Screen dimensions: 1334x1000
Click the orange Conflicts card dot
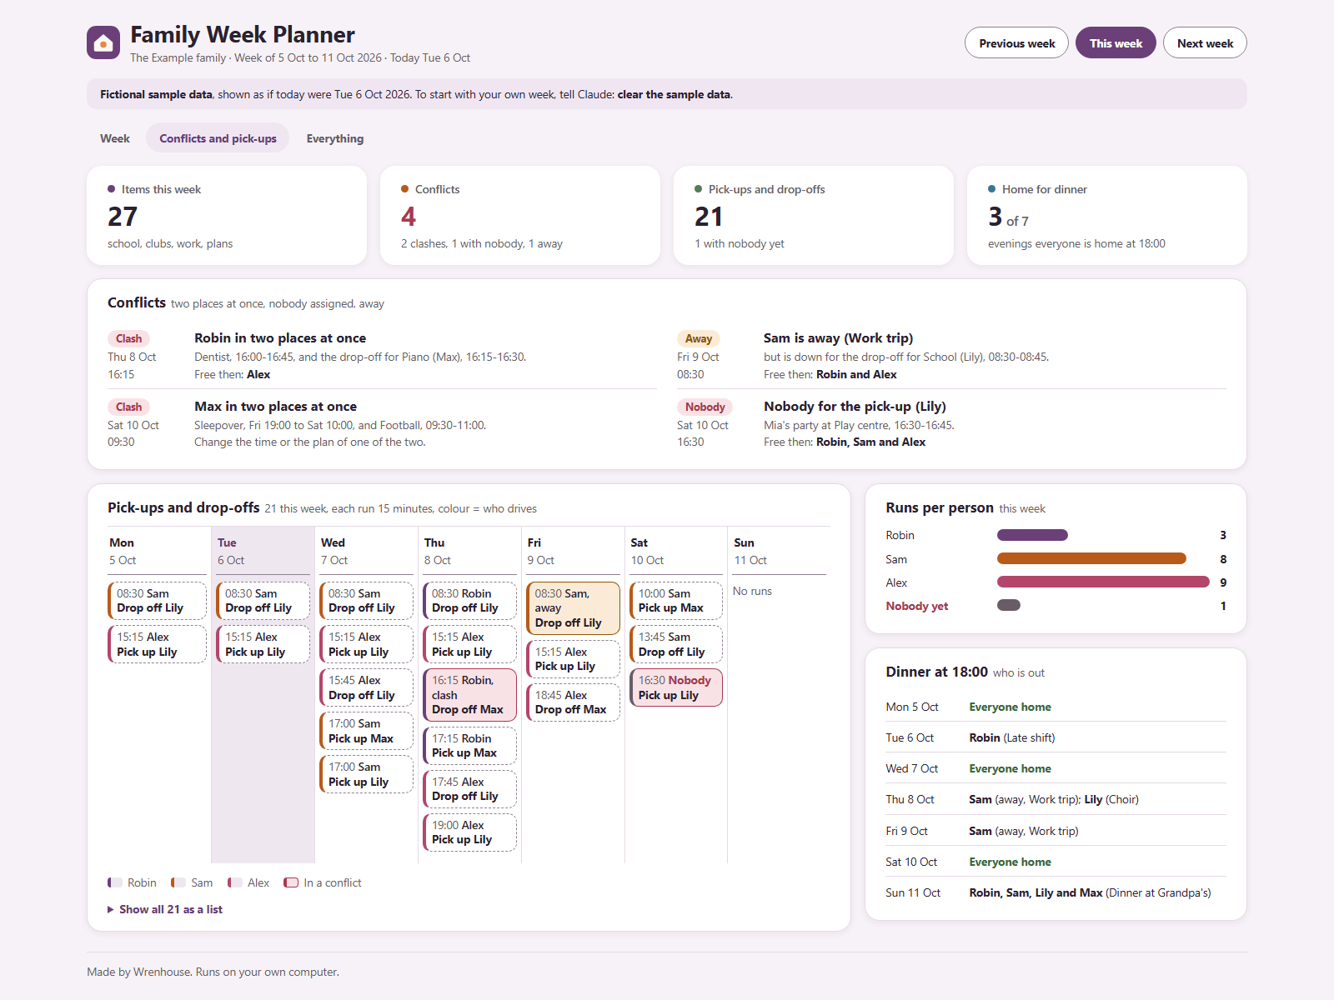click(405, 189)
